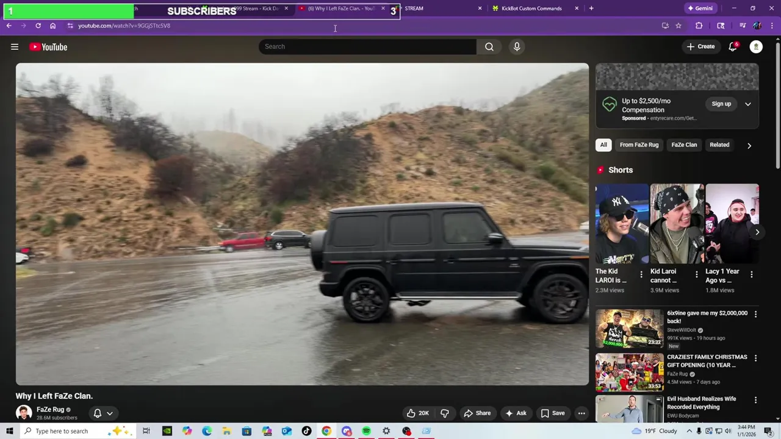Save the video to a playlist
The height and width of the screenshot is (439, 781).
pyautogui.click(x=552, y=413)
